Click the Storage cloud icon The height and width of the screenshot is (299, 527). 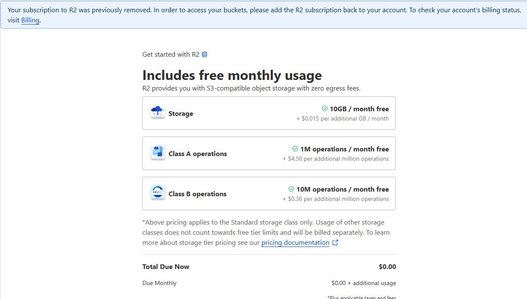(158, 112)
